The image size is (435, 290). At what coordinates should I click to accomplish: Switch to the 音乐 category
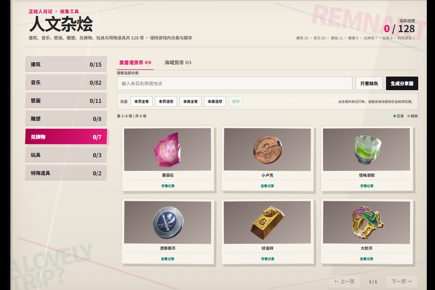66,83
